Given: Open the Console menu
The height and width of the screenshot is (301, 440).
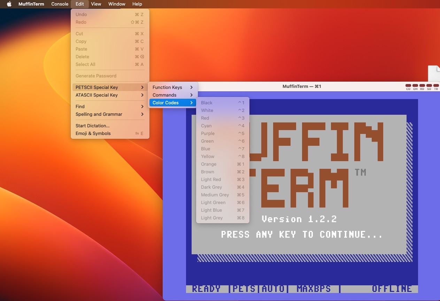Looking at the screenshot, I should [60, 4].
